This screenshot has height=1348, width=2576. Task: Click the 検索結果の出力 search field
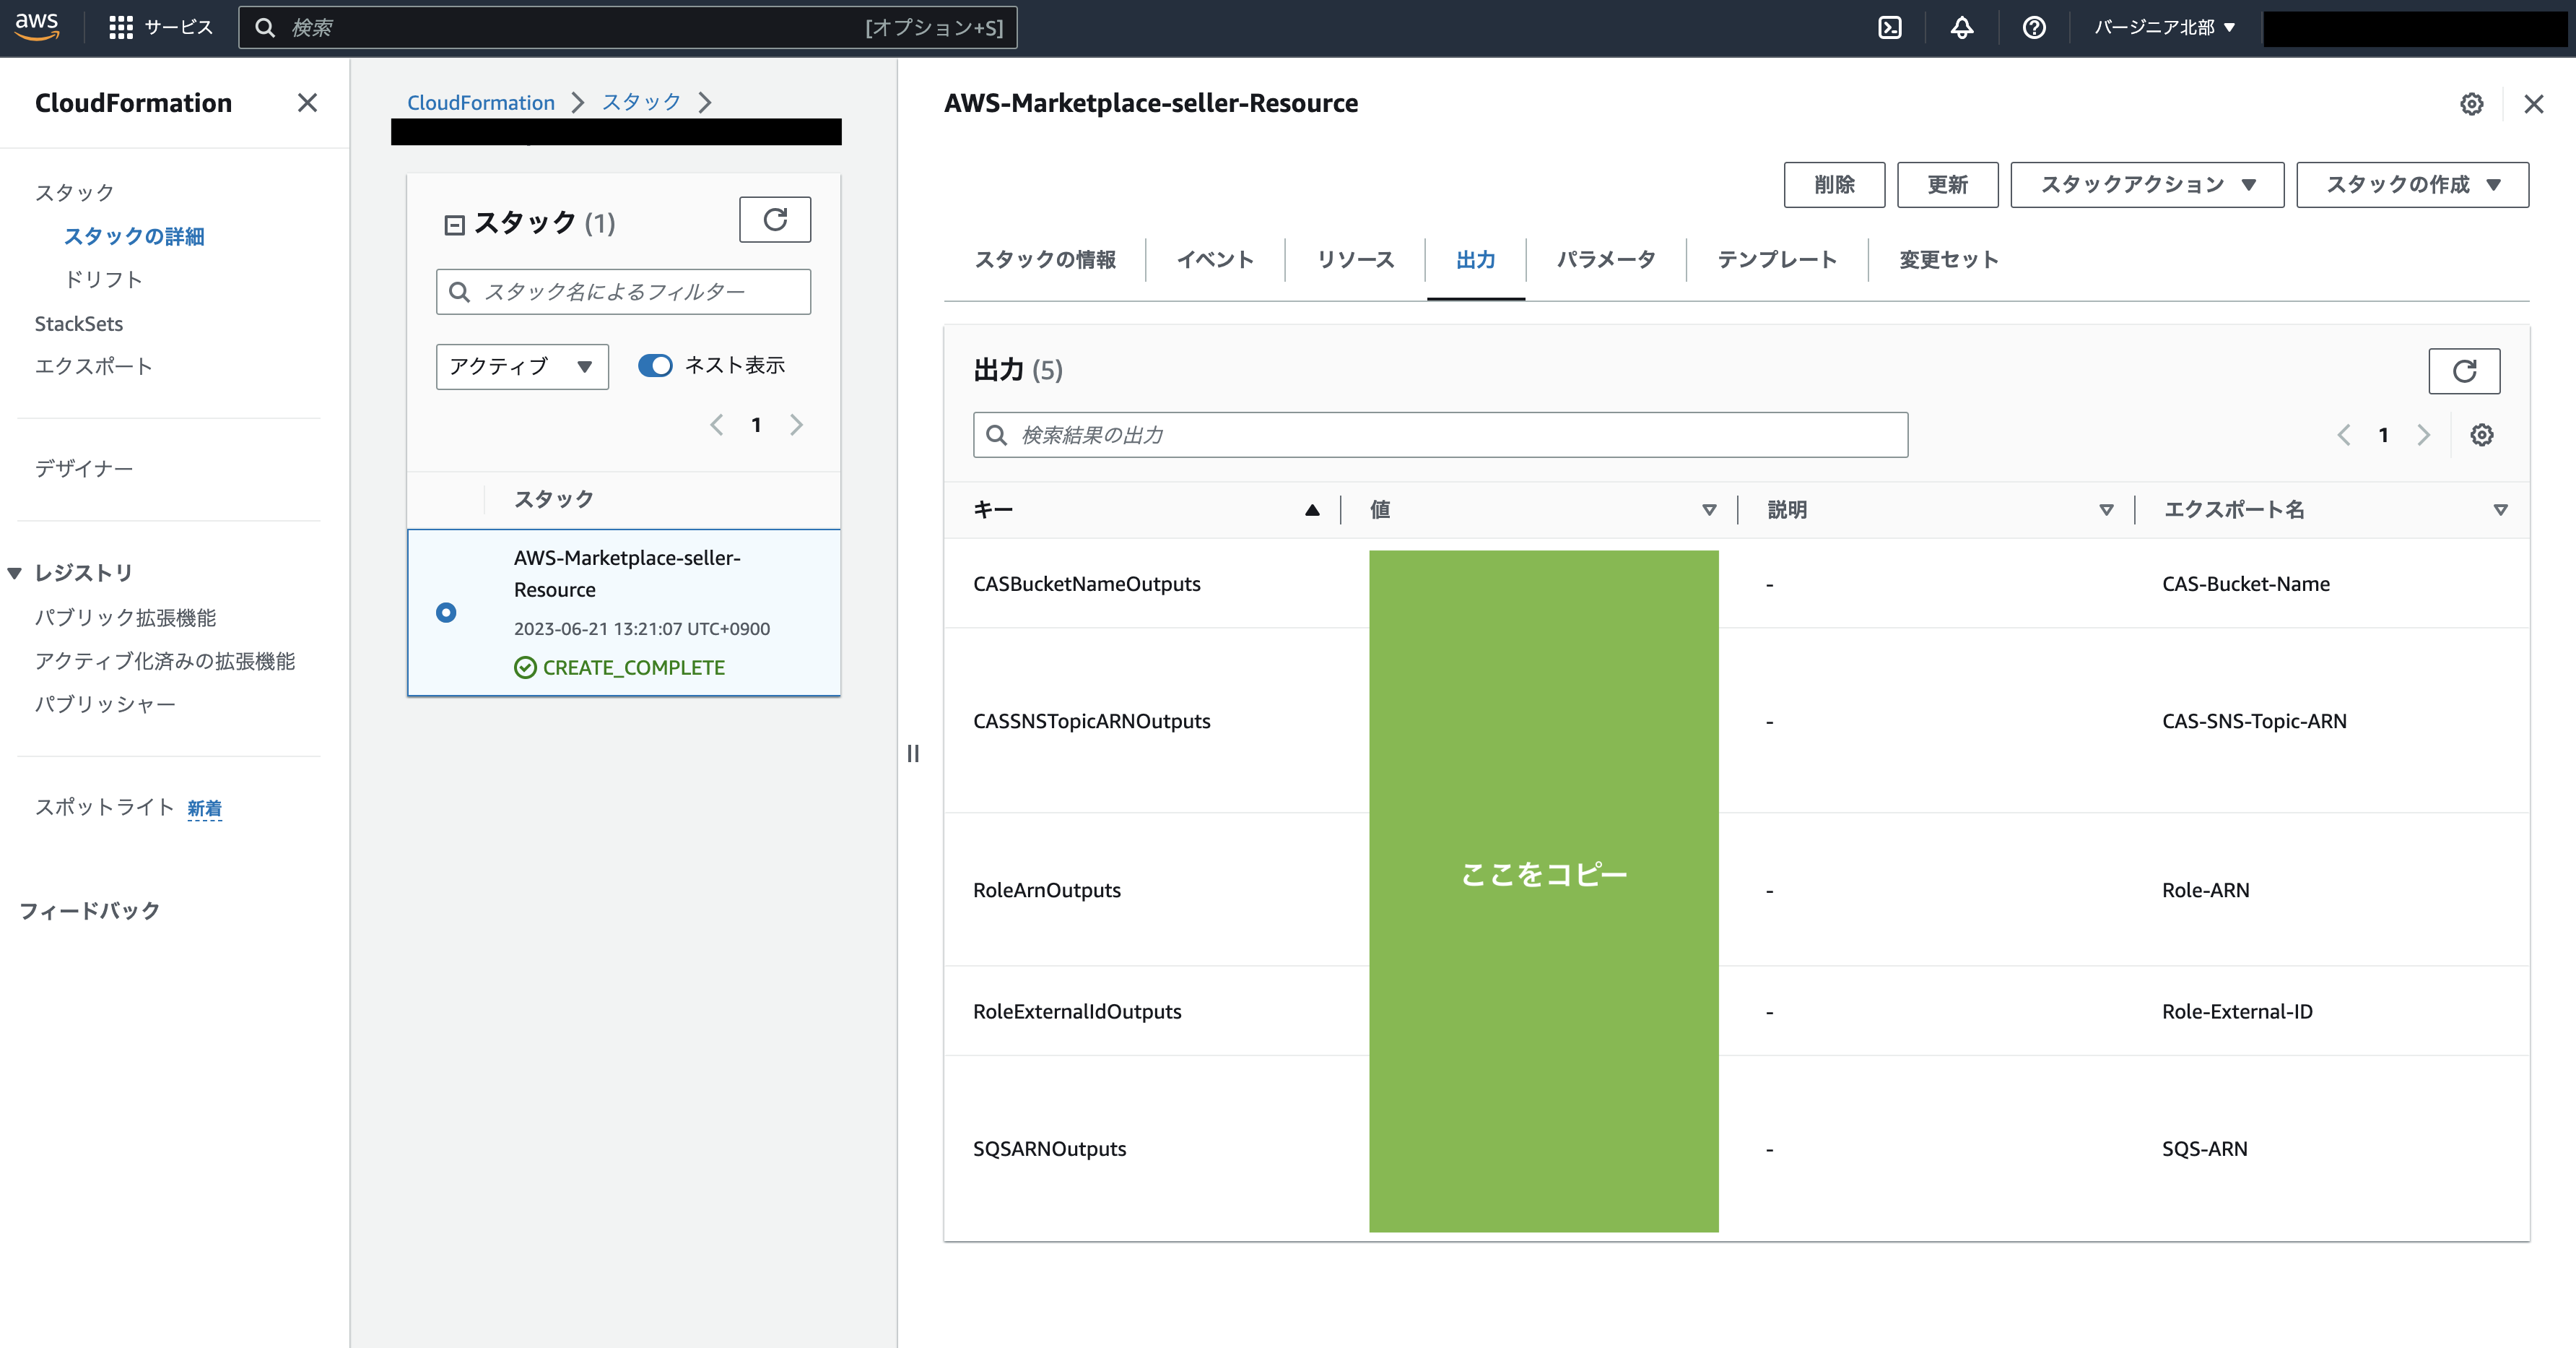click(1440, 434)
